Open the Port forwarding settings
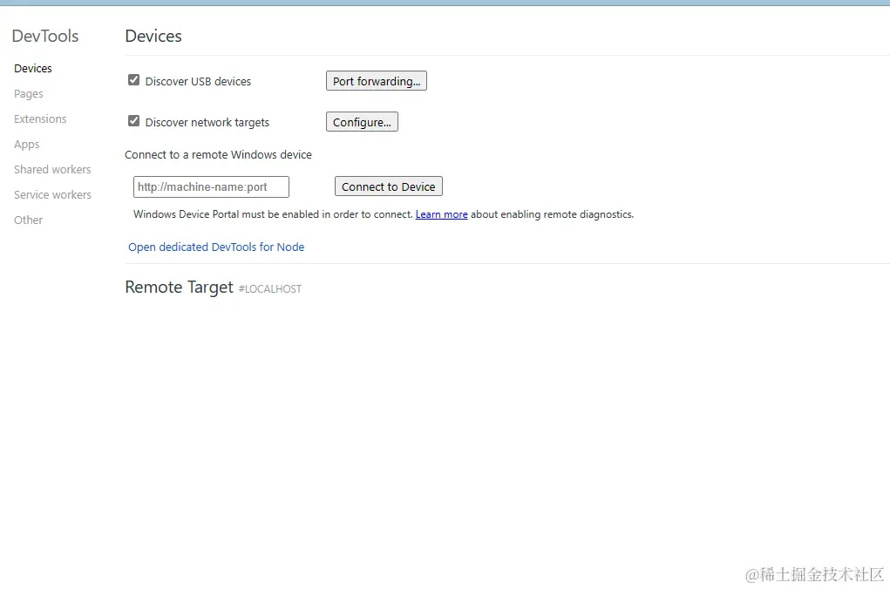Viewport: 890px width, 589px height. 377,81
